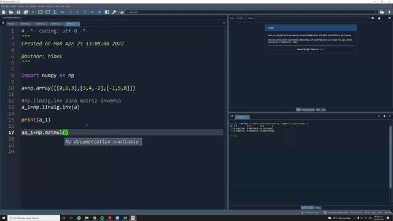The image size is (393, 221).
Task: Click the Windows taskbar search box
Action: pyautogui.click(x=34, y=218)
